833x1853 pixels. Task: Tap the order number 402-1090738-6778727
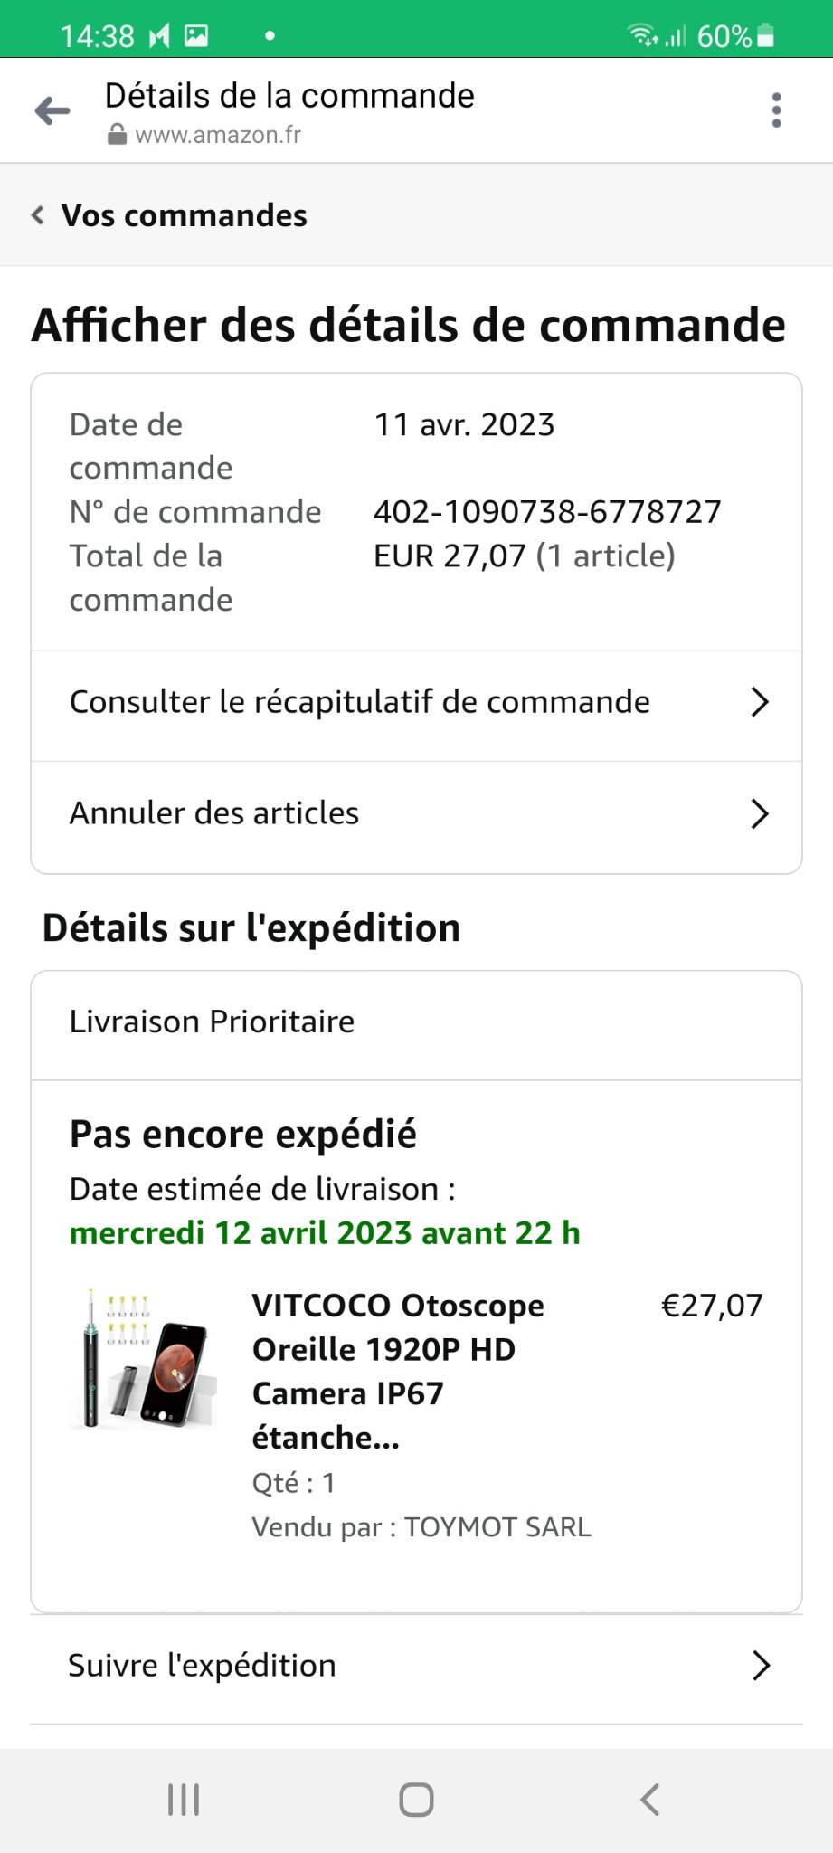click(x=547, y=512)
